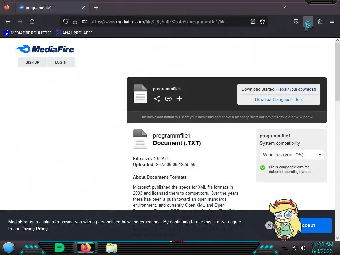Click the 'Document (.TXT)' title text
This screenshot has height=255, width=340.
point(177,143)
